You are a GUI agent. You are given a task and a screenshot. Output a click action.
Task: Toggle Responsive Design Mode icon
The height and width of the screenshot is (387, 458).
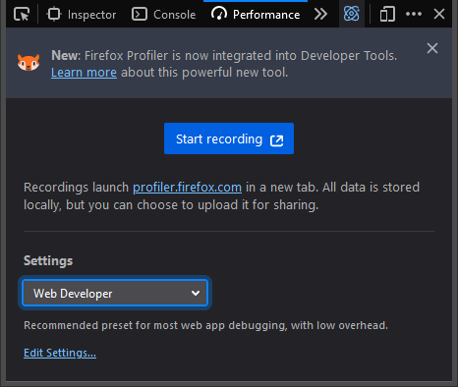pos(387,15)
